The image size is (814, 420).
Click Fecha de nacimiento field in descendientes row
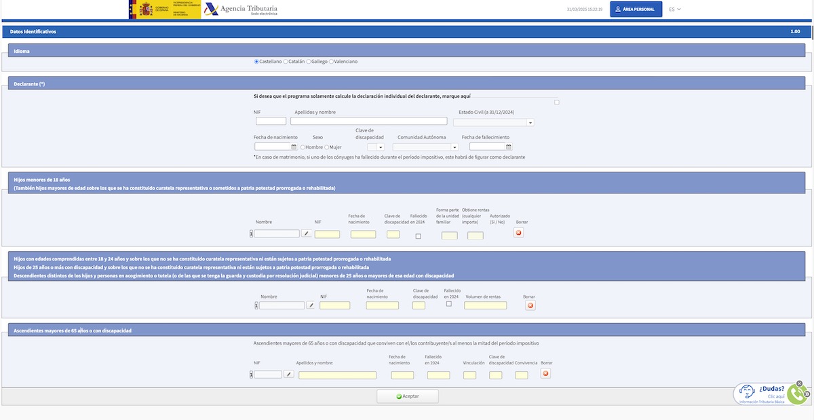point(383,305)
